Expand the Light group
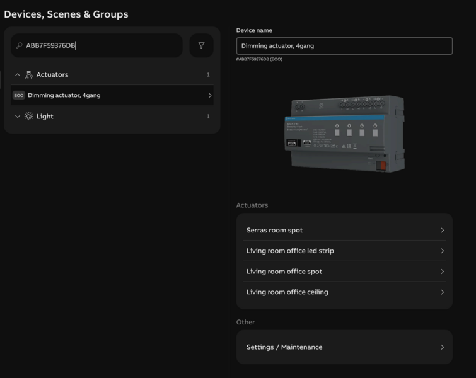The image size is (476, 378). click(x=17, y=117)
